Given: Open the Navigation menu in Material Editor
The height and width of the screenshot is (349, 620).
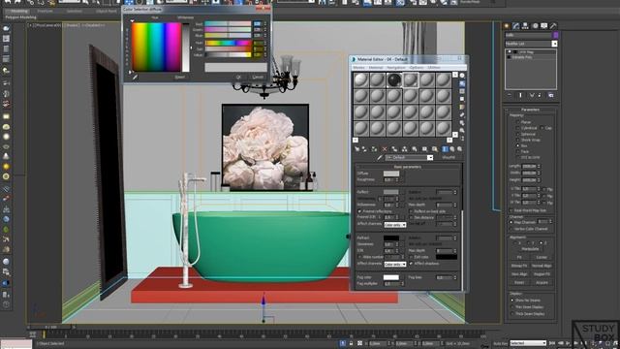Looking at the screenshot, I should coord(396,68).
